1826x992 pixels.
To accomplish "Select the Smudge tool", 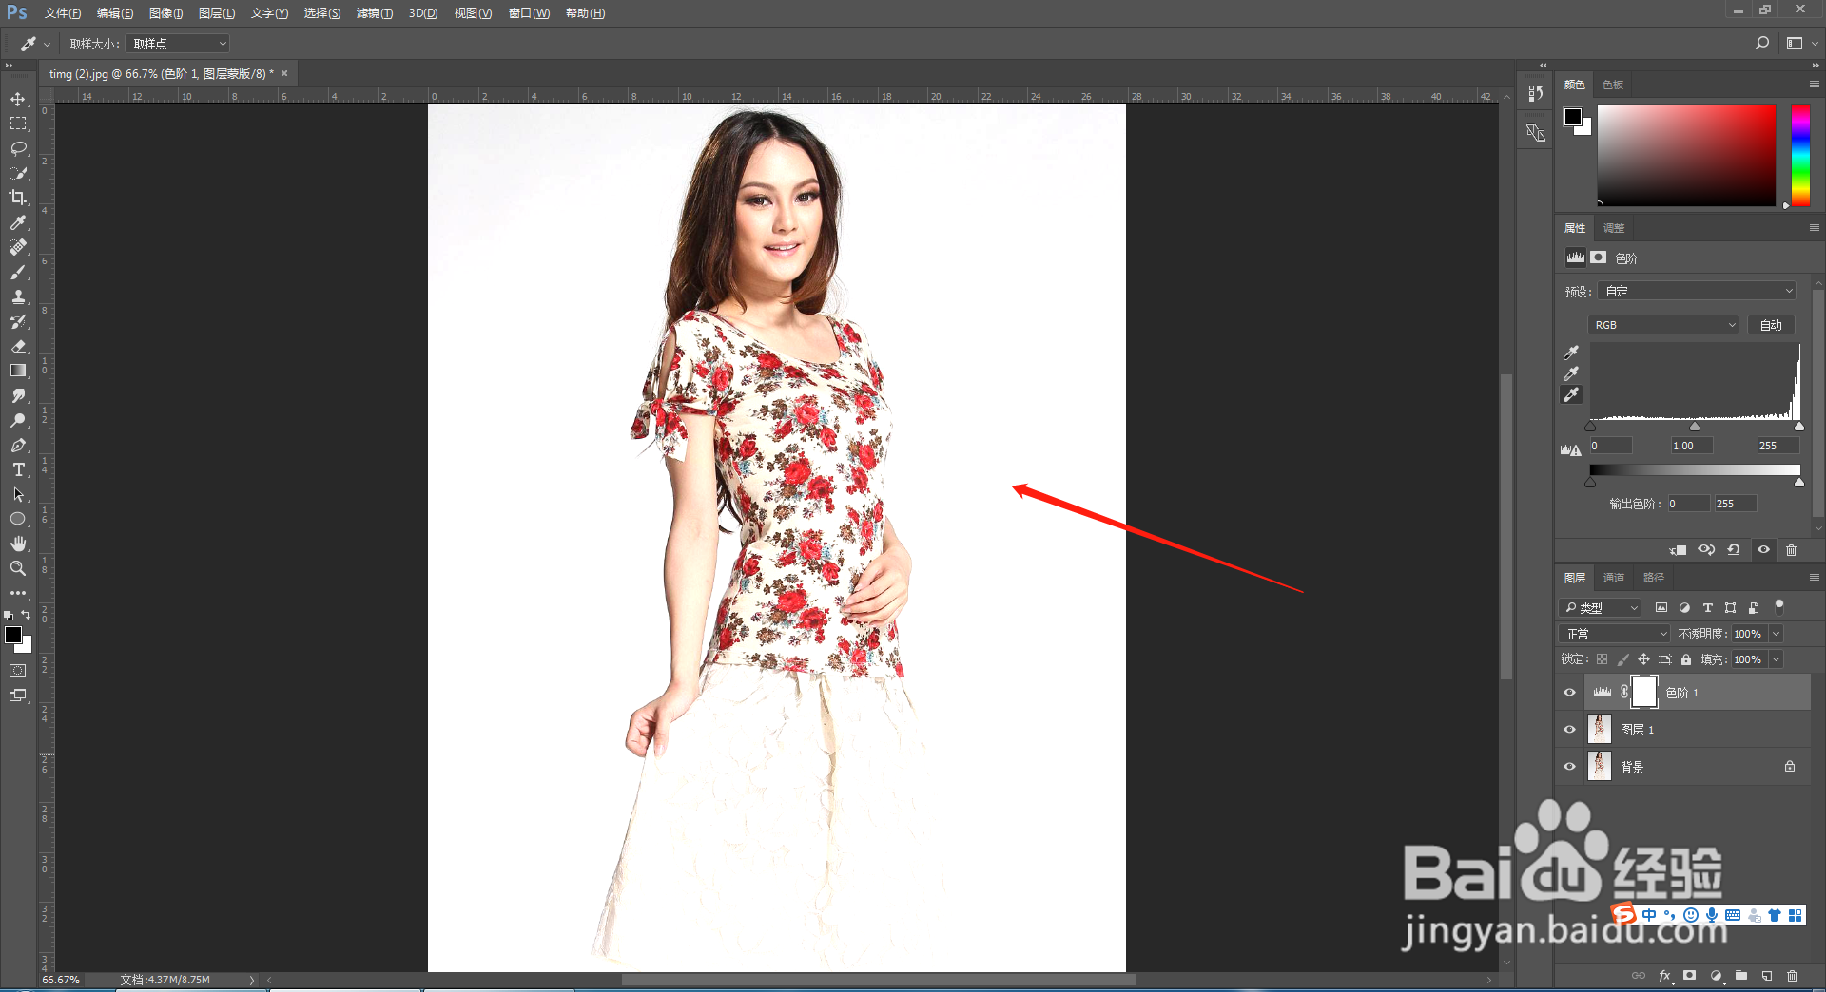I will pyautogui.click(x=18, y=395).
